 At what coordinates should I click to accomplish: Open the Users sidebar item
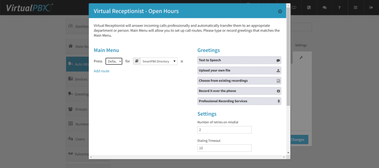78,139
